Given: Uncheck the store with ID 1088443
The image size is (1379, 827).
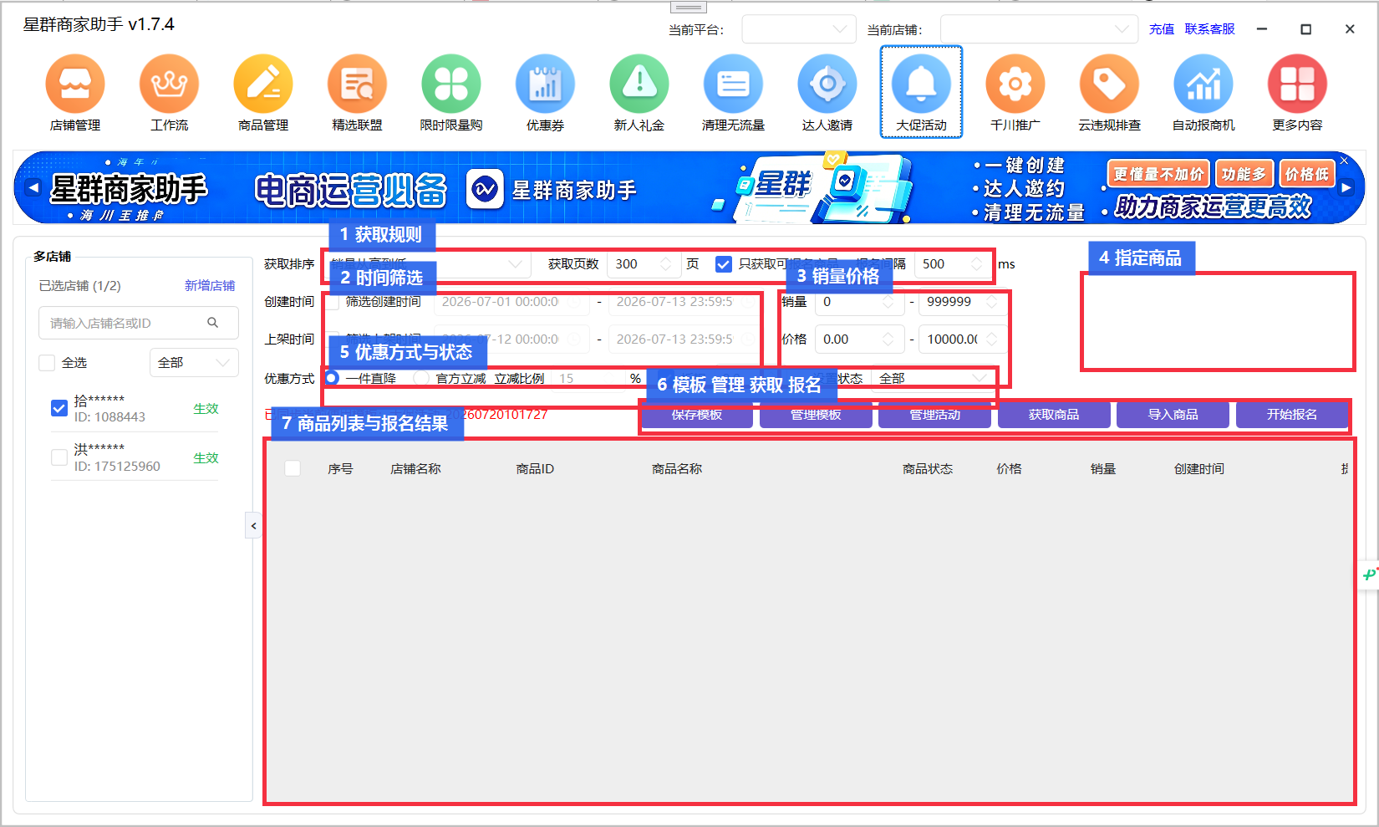Looking at the screenshot, I should pyautogui.click(x=59, y=408).
